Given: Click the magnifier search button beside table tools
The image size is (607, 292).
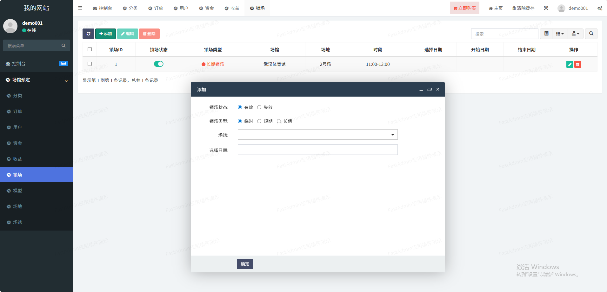Looking at the screenshot, I should coord(591,34).
